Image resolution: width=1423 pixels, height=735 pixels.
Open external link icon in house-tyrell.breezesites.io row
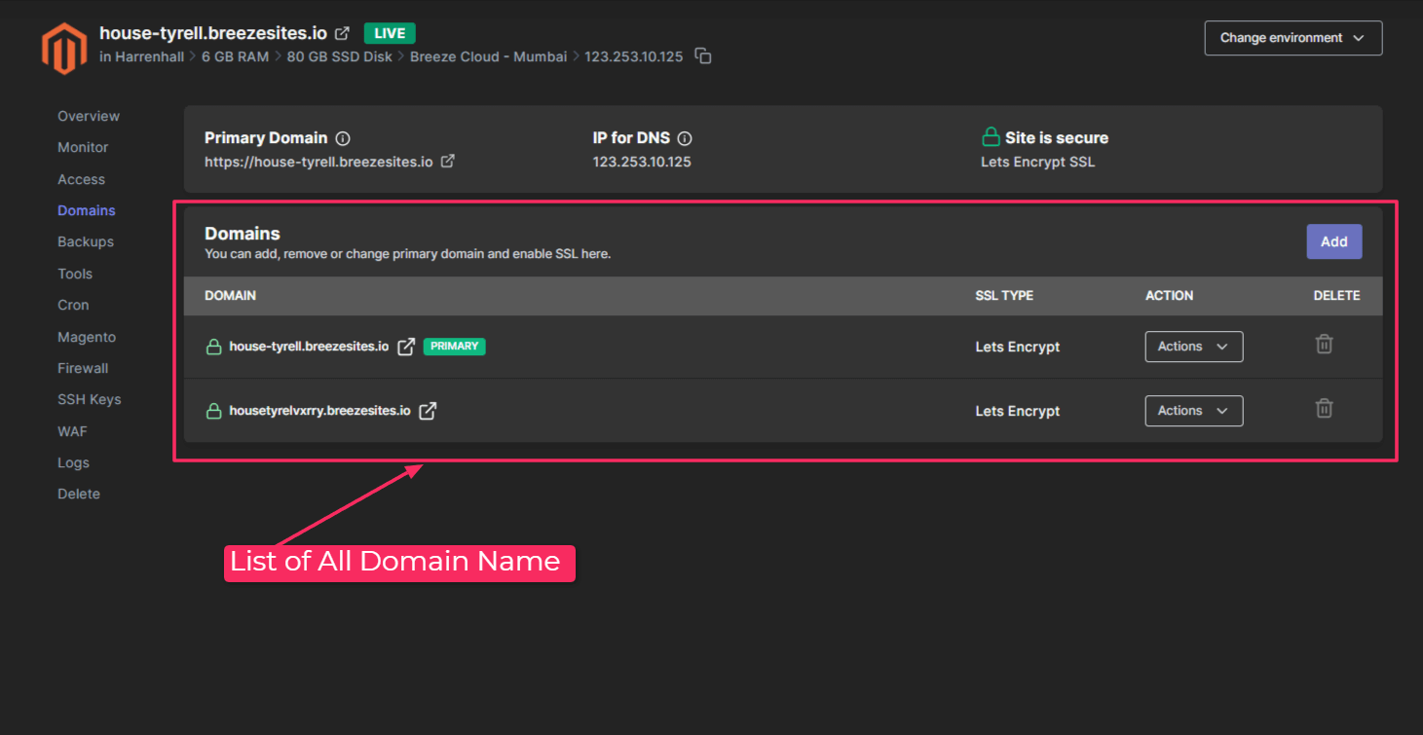[x=406, y=347]
